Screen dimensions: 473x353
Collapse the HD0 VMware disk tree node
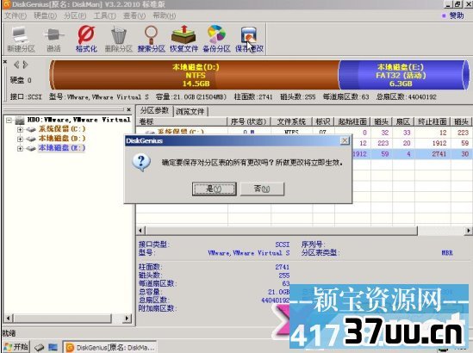(x=9, y=121)
